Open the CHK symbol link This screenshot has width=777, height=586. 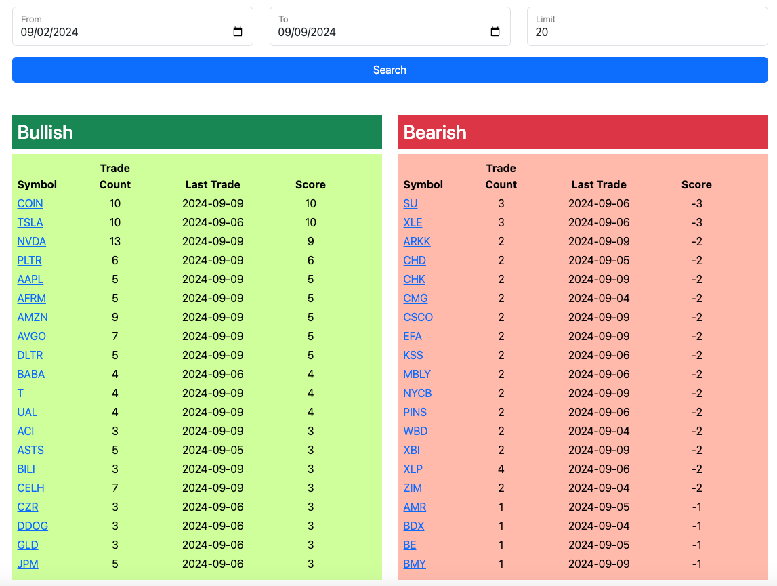[x=415, y=280]
